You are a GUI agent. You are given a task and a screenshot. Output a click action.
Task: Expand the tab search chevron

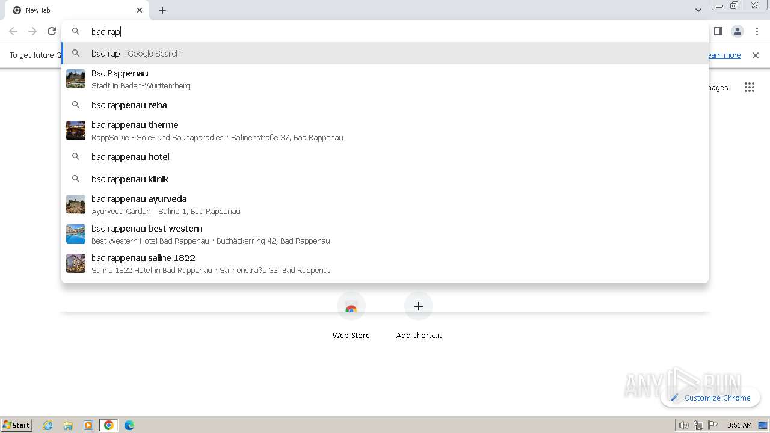[698, 10]
